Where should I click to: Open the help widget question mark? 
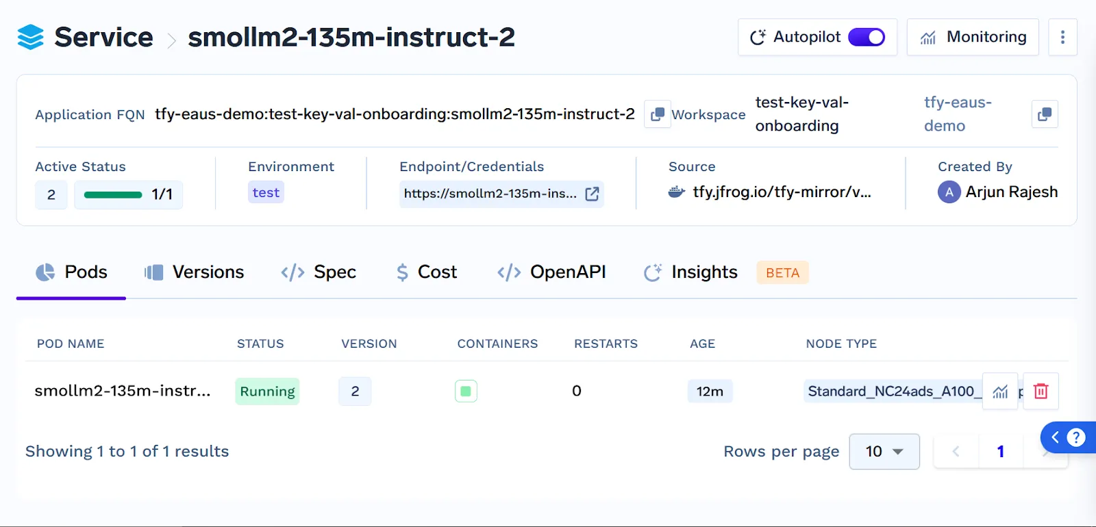pyautogui.click(x=1076, y=437)
